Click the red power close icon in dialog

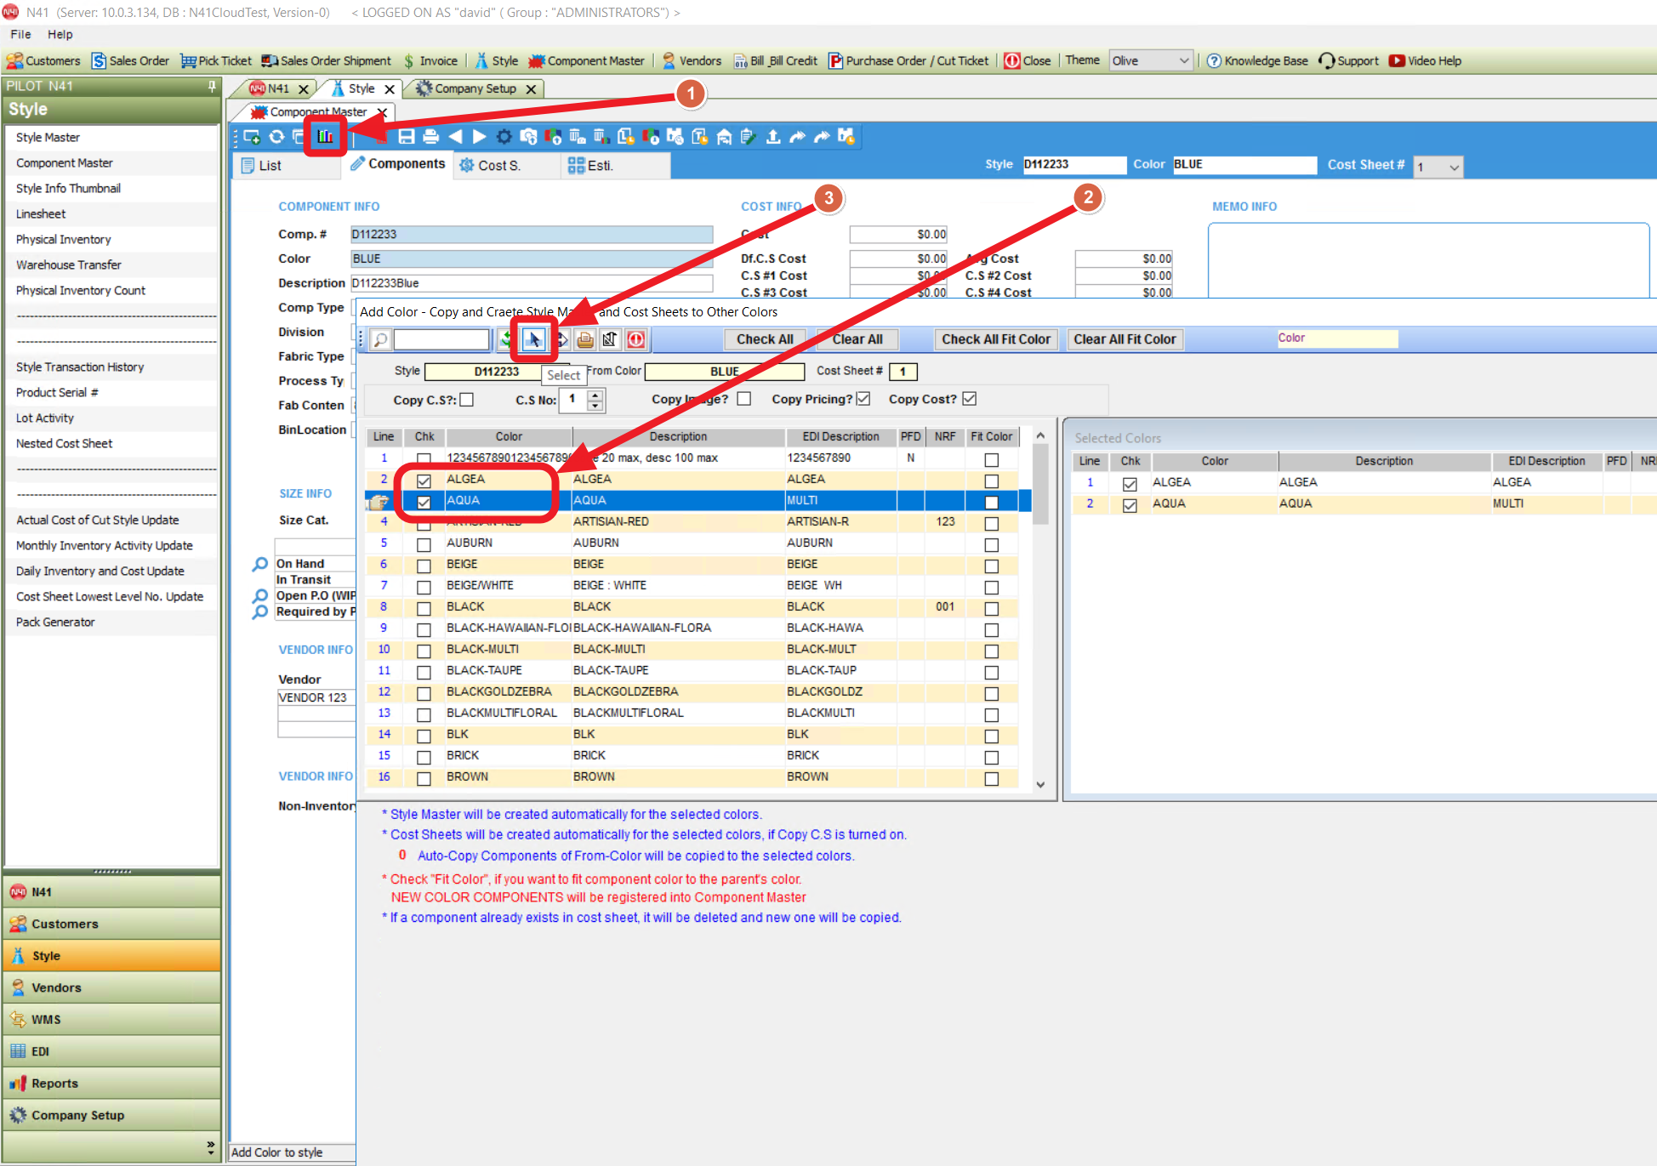[635, 340]
